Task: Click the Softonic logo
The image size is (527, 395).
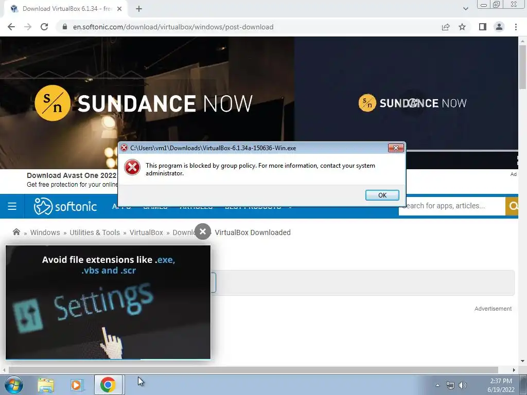Action: 65,206
